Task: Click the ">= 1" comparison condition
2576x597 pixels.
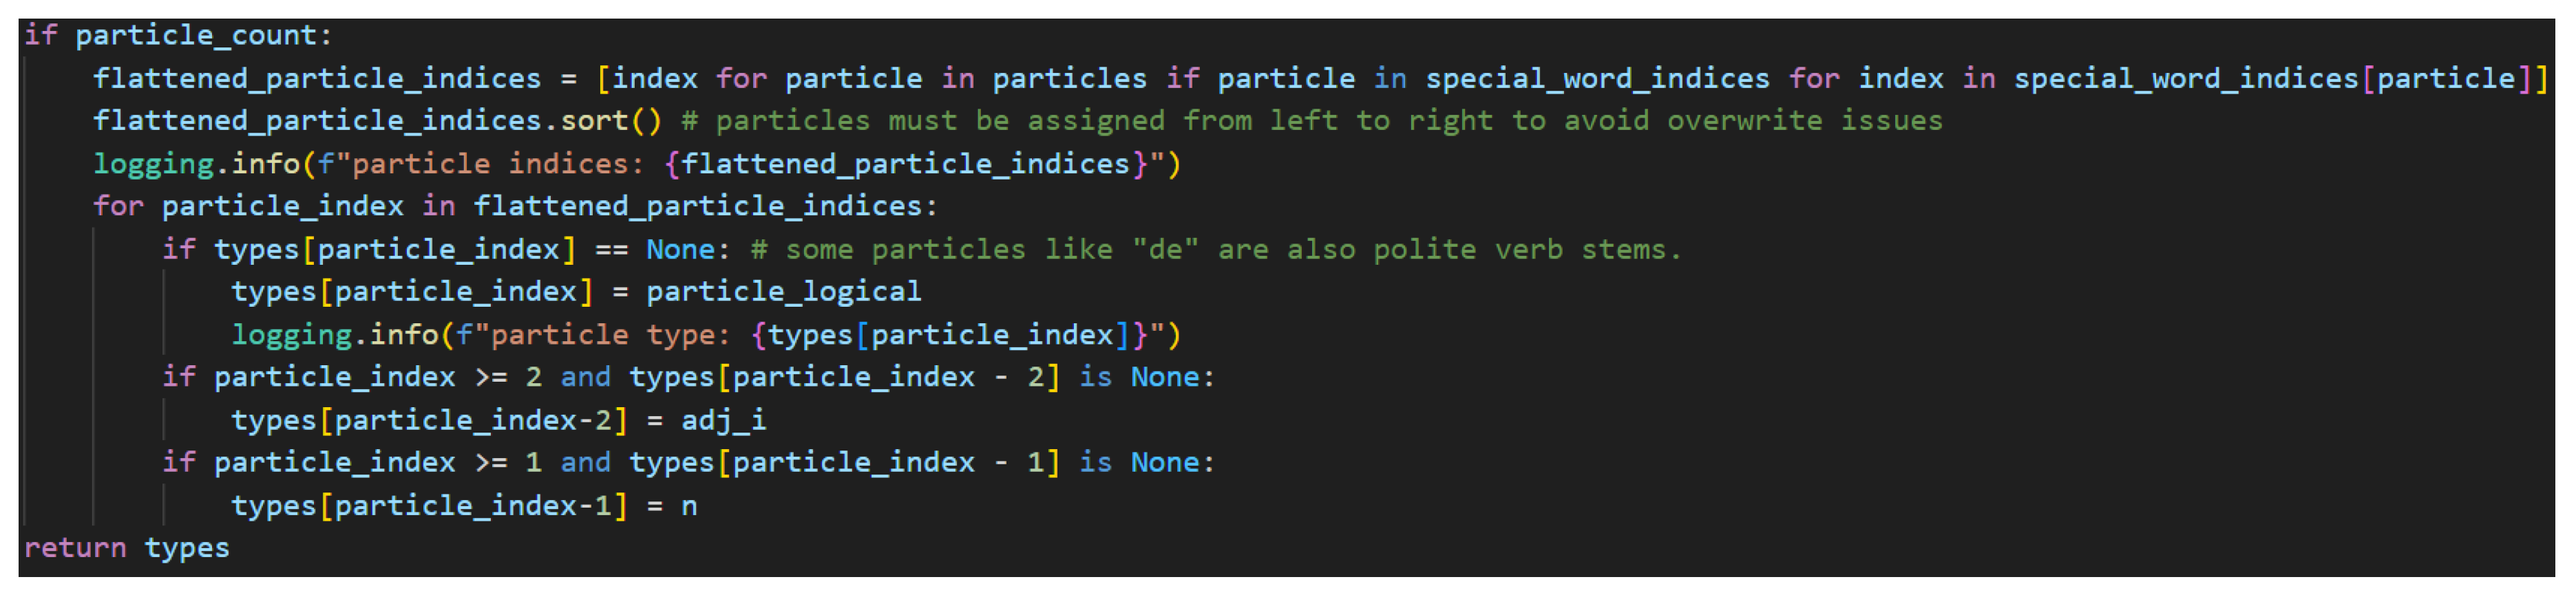Action: pos(508,463)
